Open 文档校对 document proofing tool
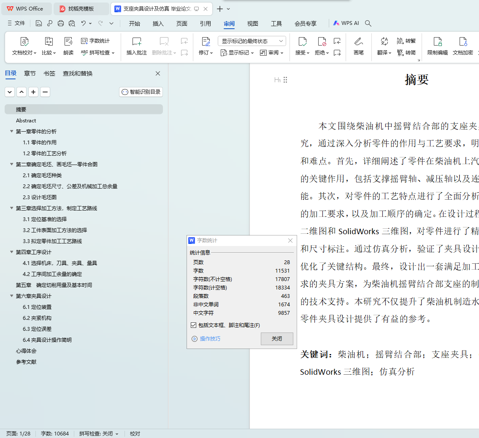This screenshot has height=438, width=479. pos(24,46)
